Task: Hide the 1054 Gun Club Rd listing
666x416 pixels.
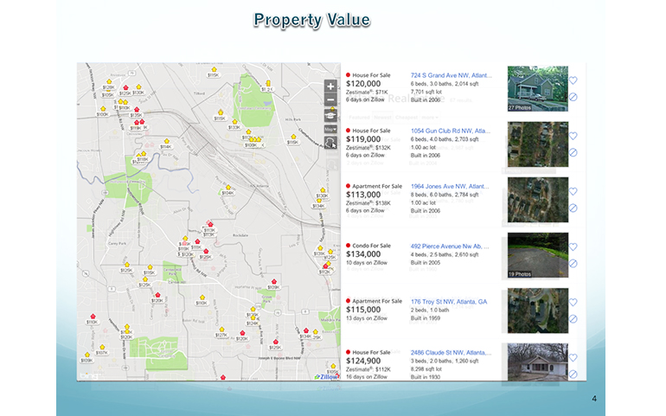Action: [x=573, y=153]
